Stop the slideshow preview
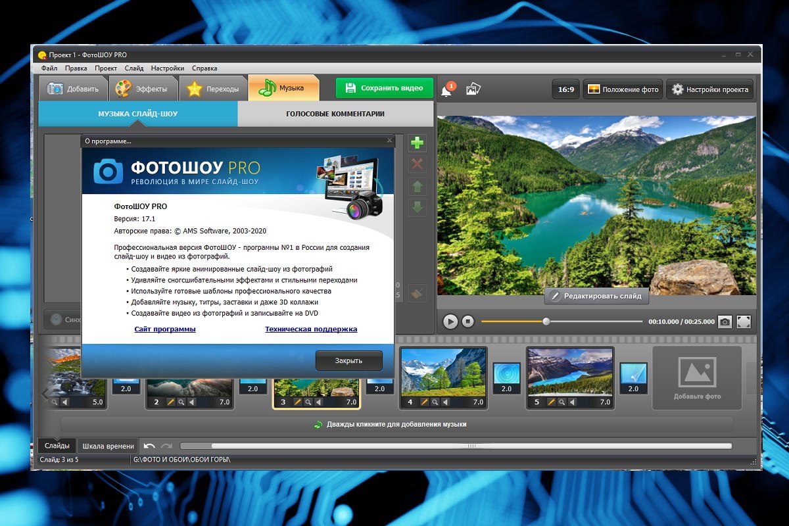The height and width of the screenshot is (526, 789). (467, 322)
